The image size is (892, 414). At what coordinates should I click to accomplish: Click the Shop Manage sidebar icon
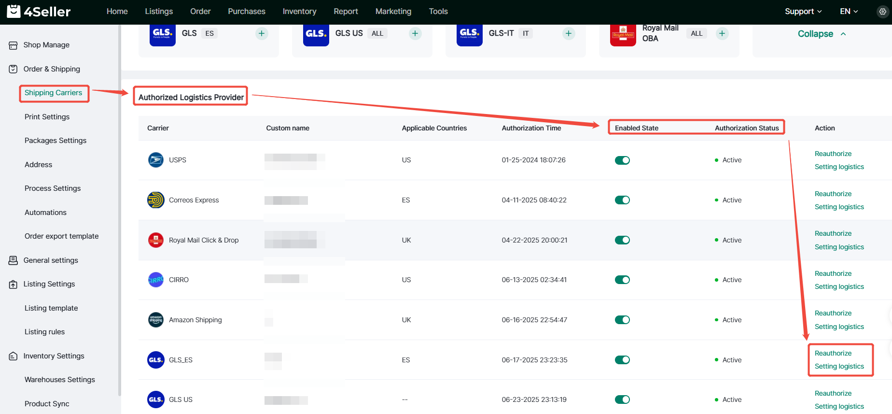(x=13, y=45)
